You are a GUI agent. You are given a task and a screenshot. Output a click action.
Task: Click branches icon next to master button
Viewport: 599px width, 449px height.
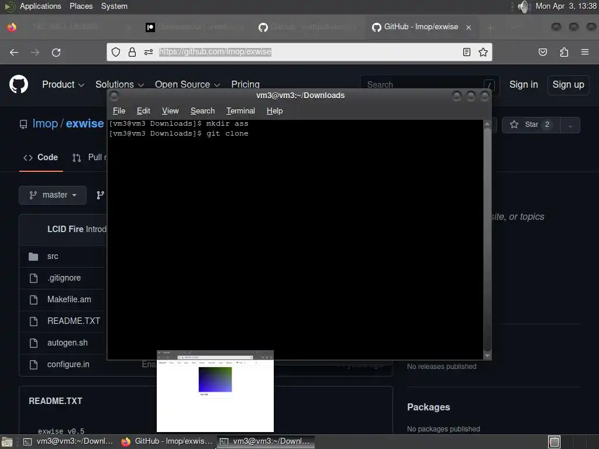101,195
